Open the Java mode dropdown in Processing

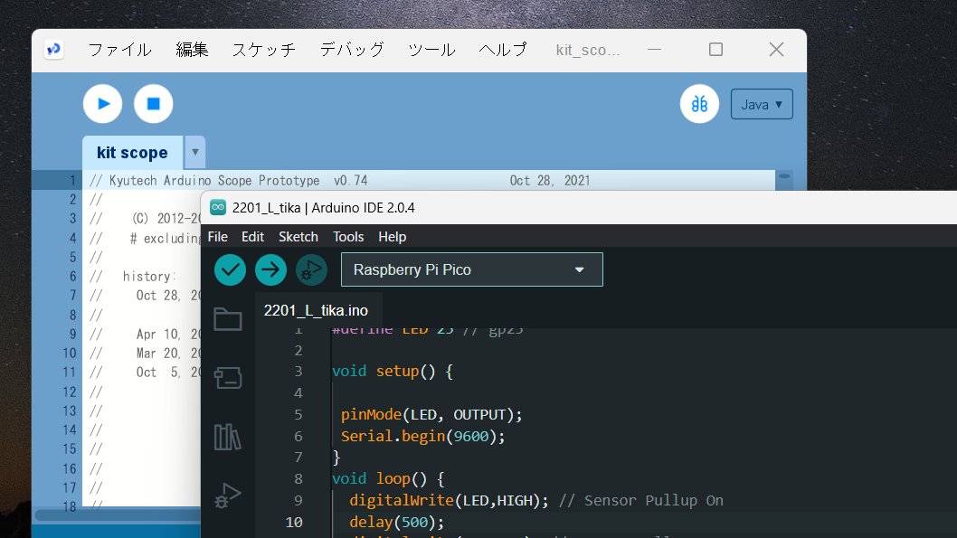click(x=762, y=104)
